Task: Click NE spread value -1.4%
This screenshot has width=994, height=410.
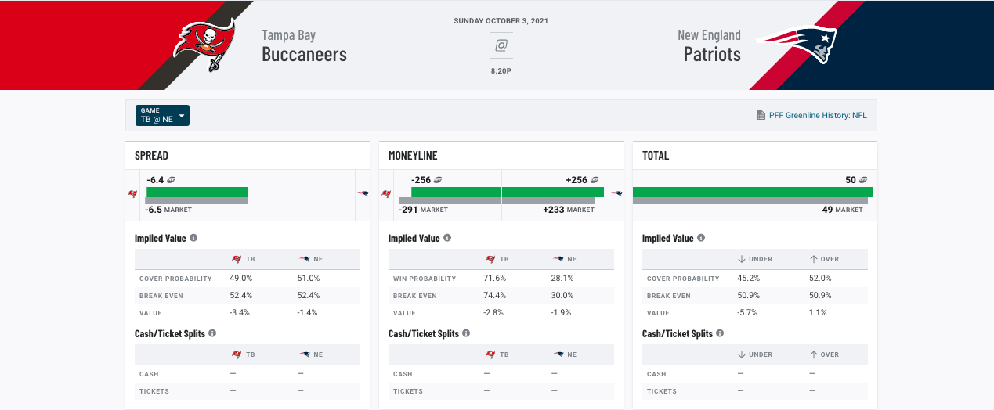Action: coord(308,312)
